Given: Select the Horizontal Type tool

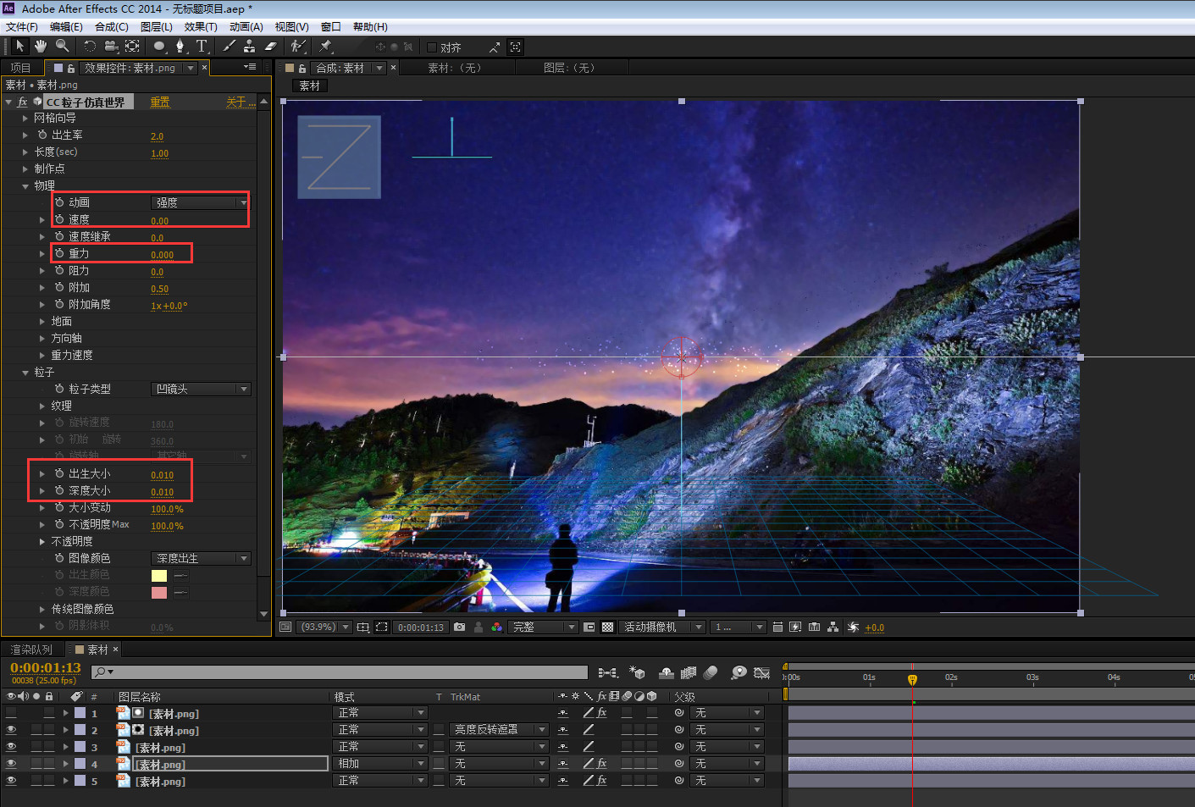Looking at the screenshot, I should [x=202, y=47].
